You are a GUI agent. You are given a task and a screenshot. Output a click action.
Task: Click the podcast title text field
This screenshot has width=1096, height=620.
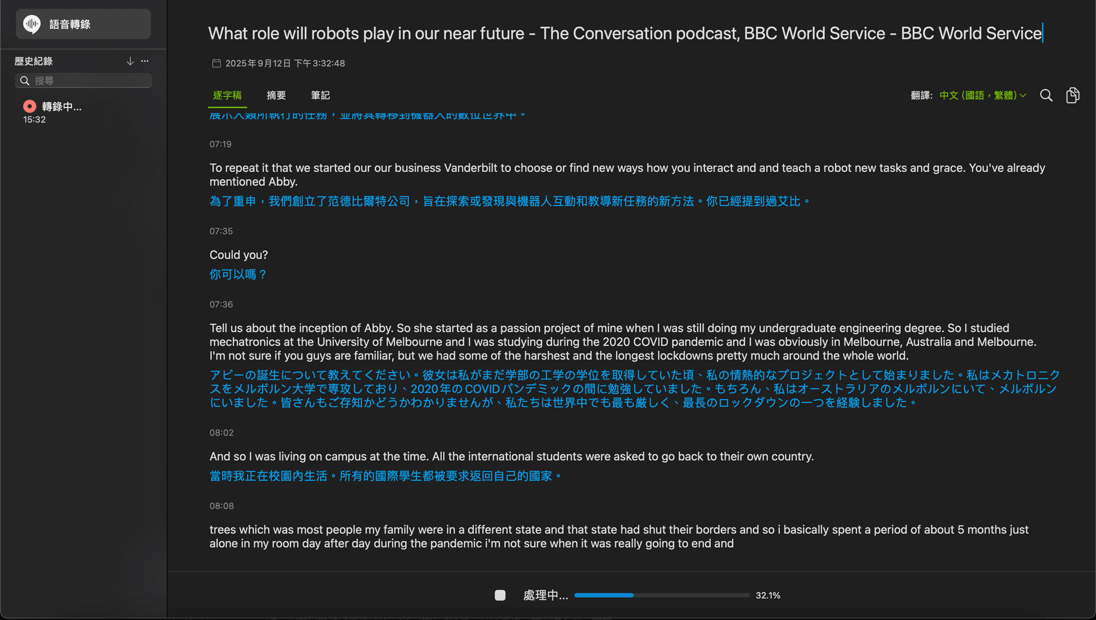click(x=626, y=33)
